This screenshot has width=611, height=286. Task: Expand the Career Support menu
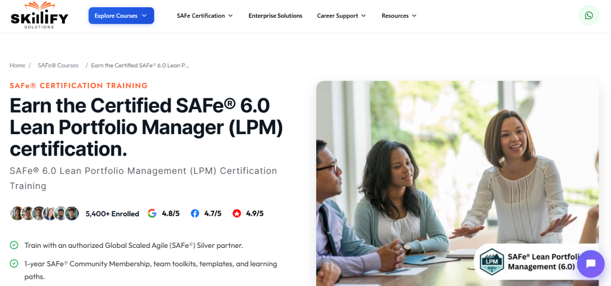(x=341, y=15)
